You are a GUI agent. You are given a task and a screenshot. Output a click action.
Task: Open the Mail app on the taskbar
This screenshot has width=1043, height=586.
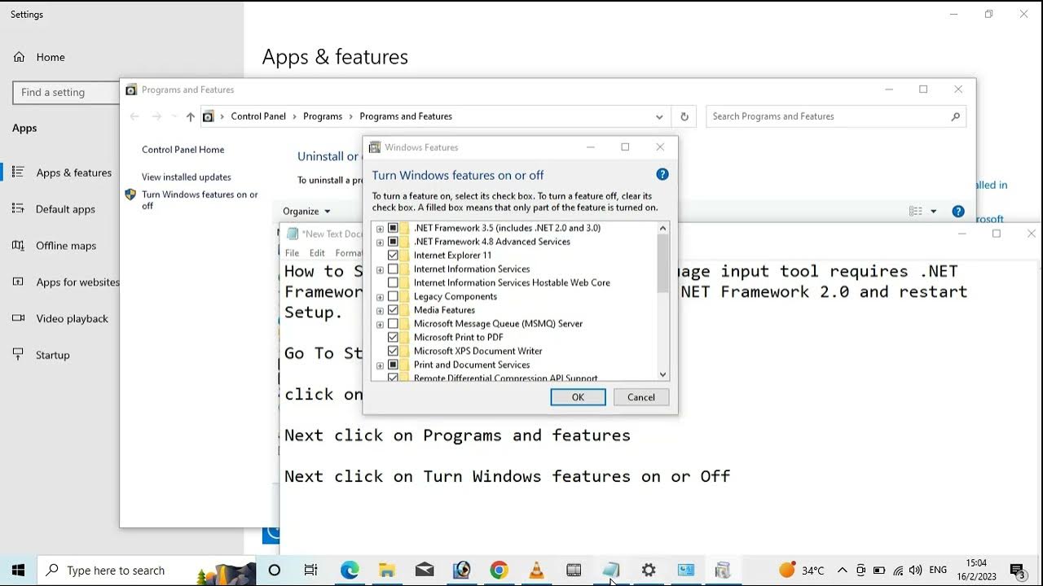[x=425, y=570]
